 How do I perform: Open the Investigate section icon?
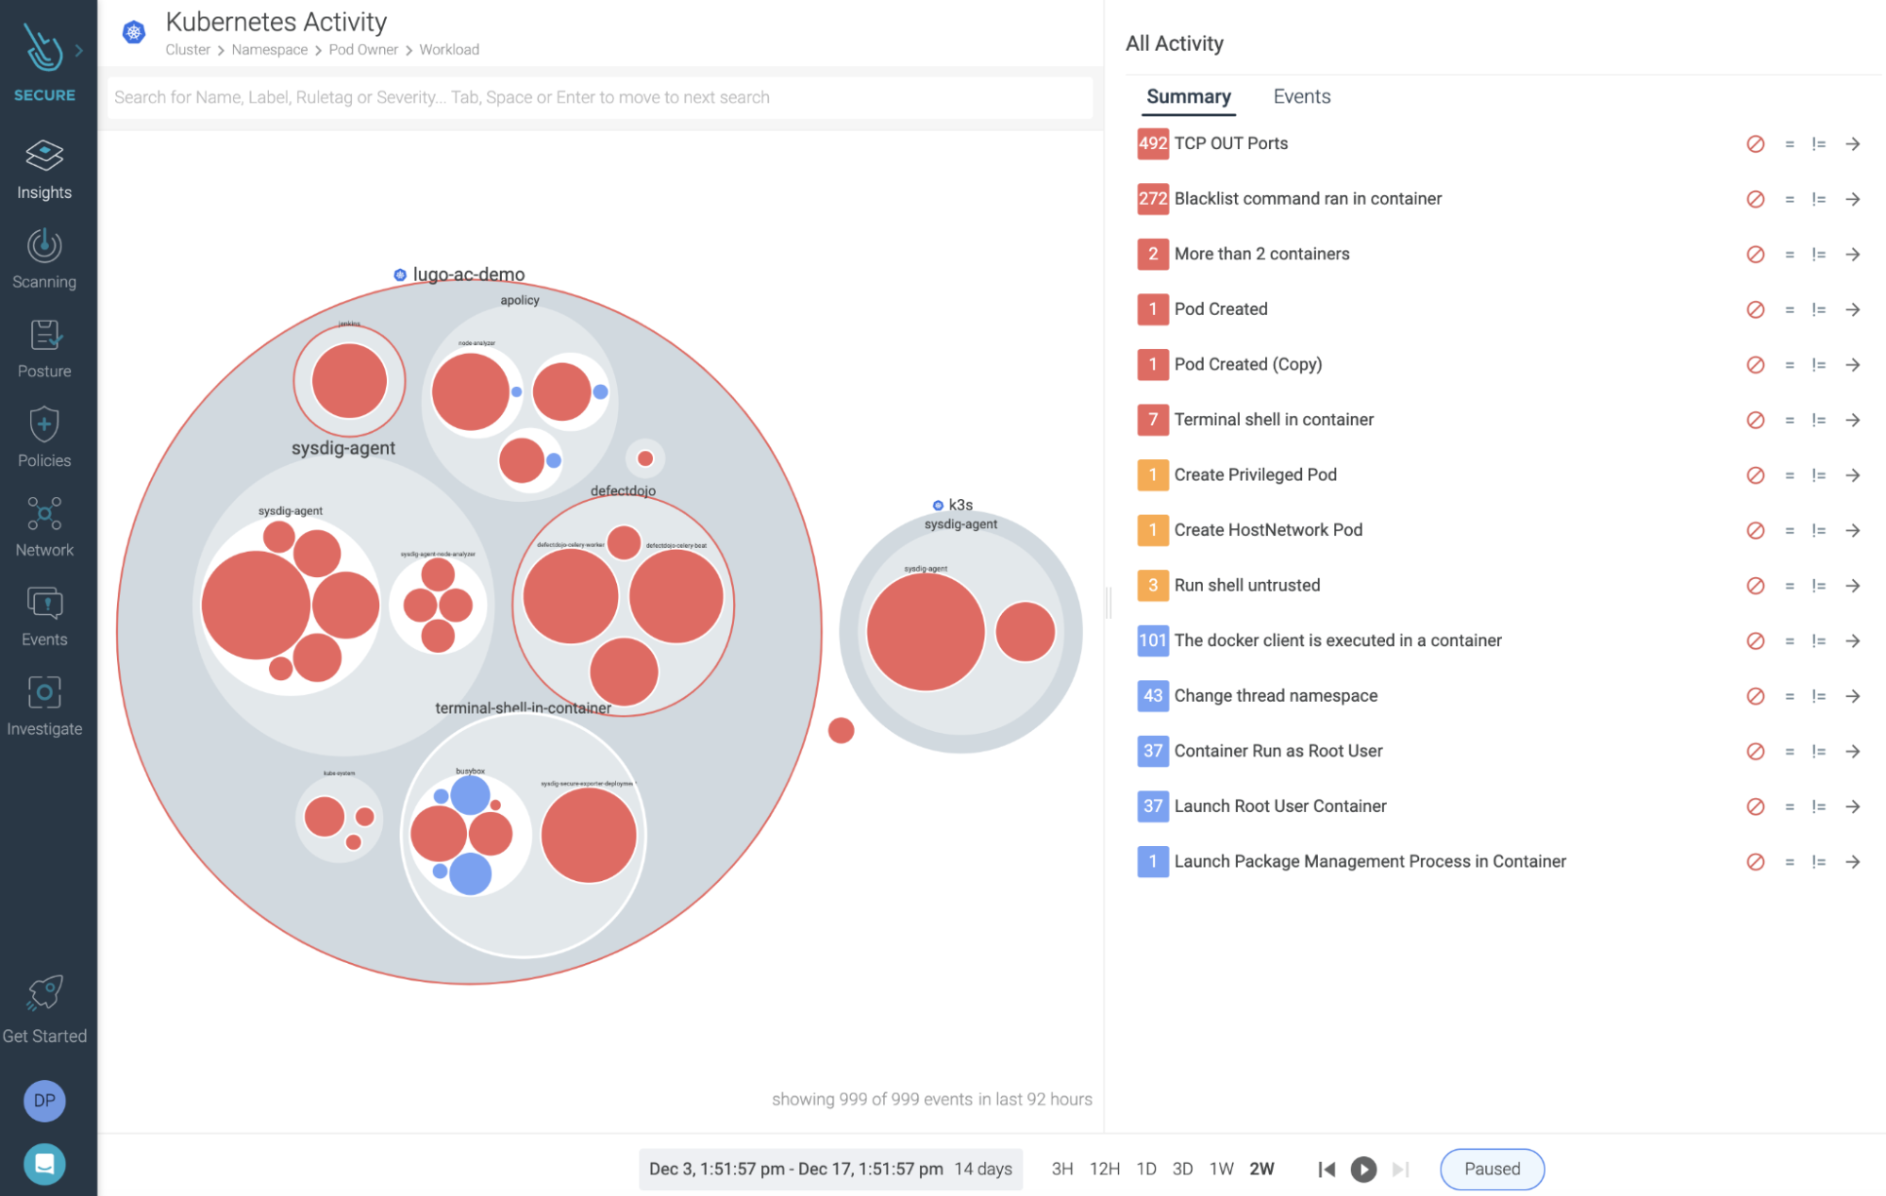tap(44, 692)
